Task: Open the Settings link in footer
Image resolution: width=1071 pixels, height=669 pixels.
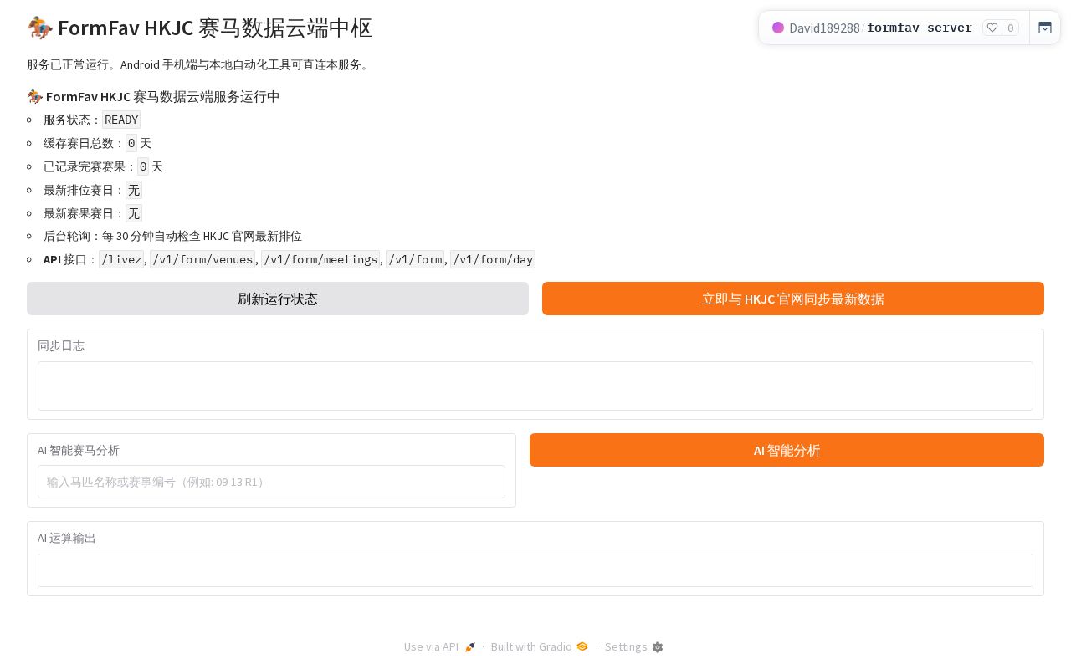Action: (633, 646)
